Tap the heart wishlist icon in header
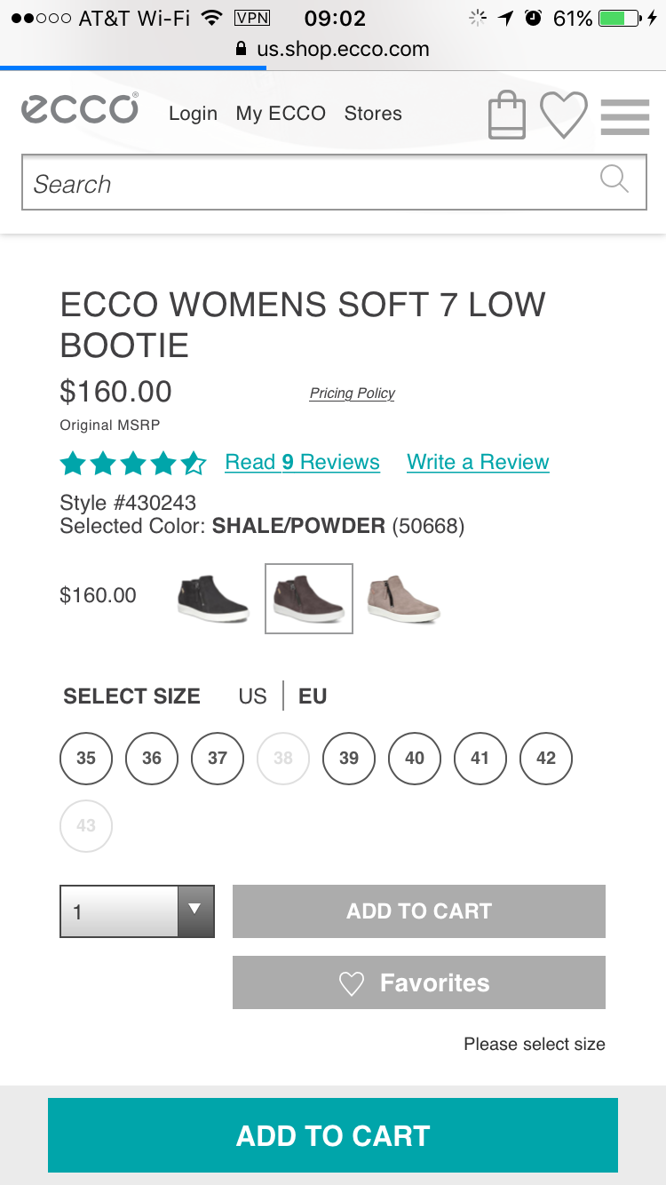The height and width of the screenshot is (1185, 666). (564, 115)
